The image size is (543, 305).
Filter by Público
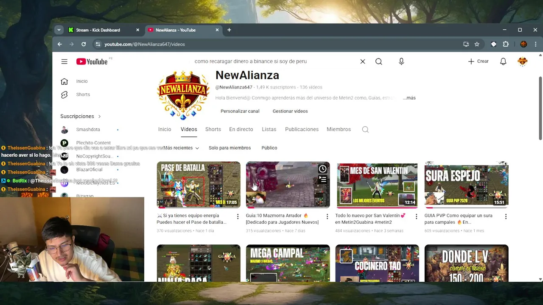[269, 148]
